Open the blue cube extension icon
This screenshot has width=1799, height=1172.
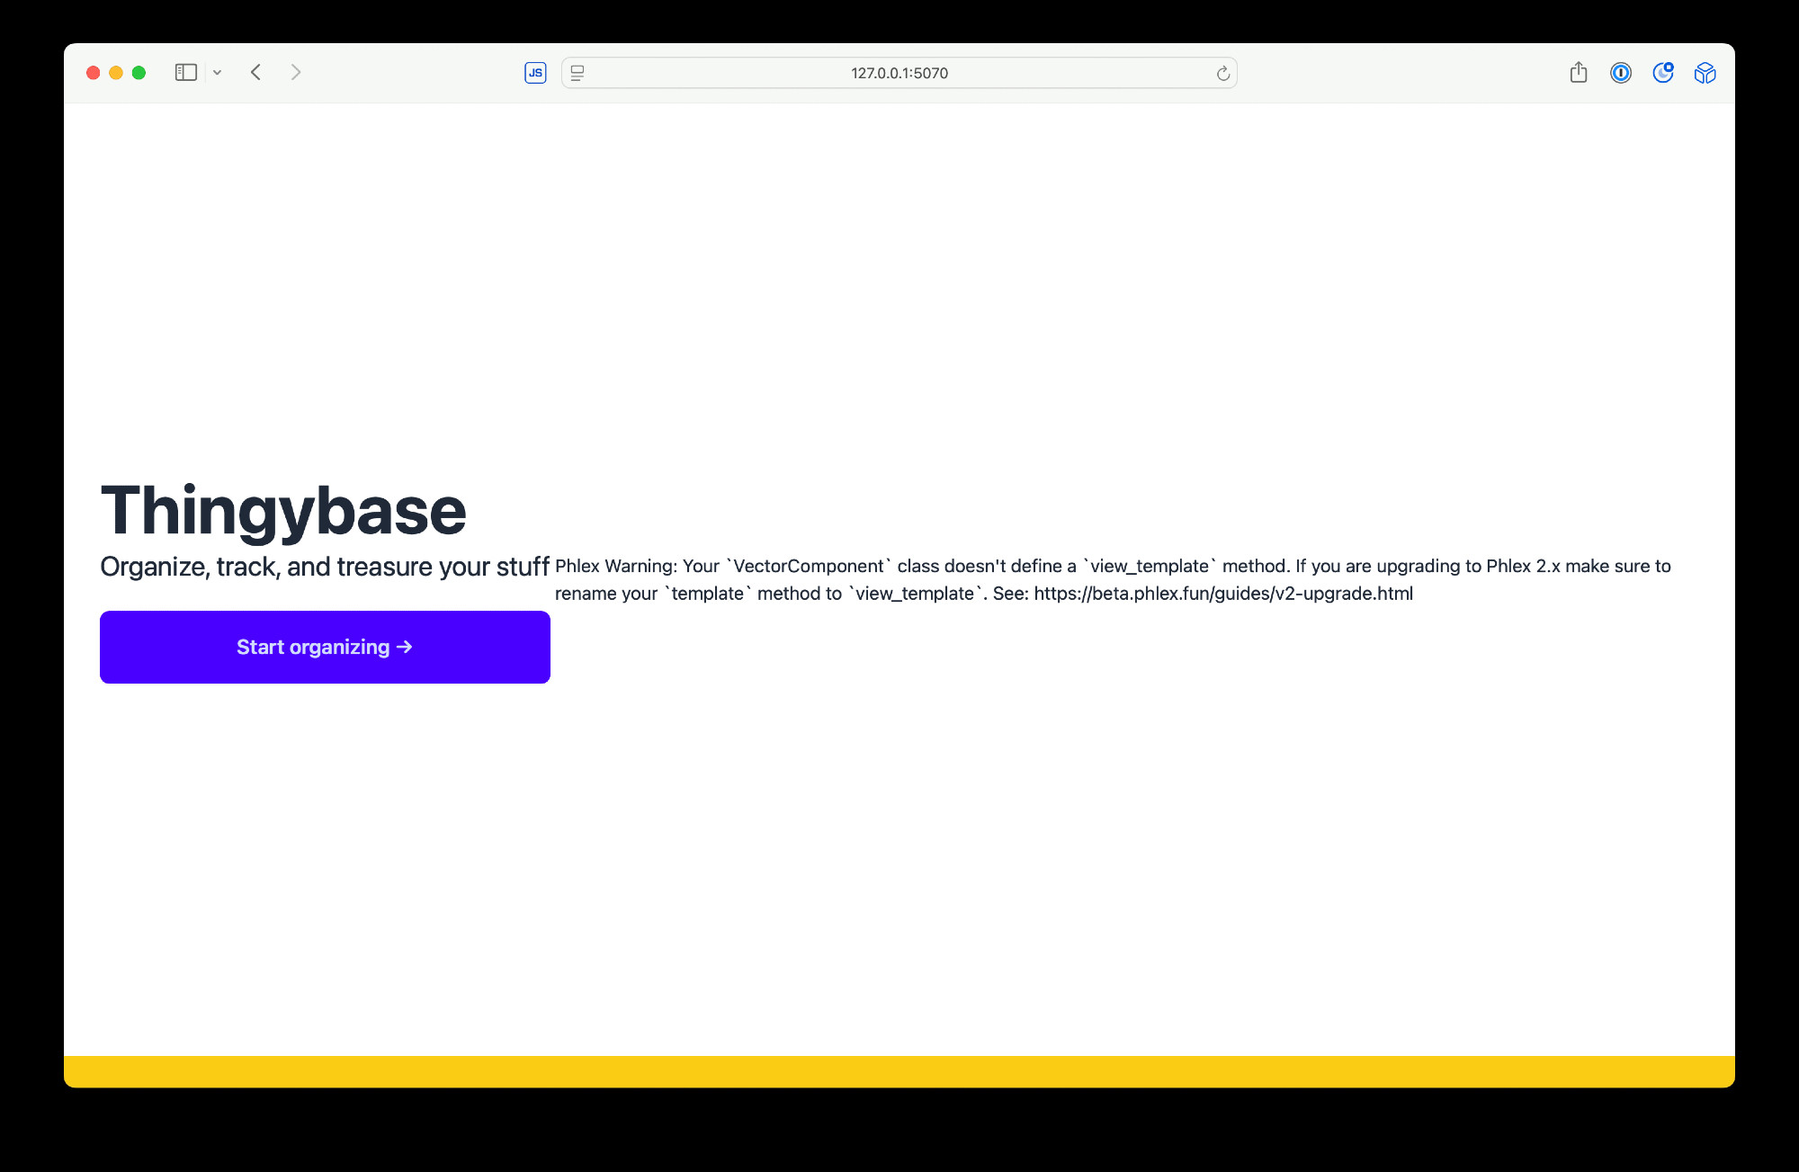tap(1705, 73)
